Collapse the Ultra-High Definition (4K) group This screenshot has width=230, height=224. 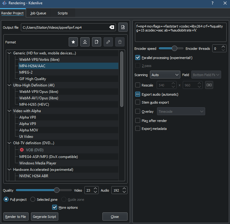[x=10, y=85]
